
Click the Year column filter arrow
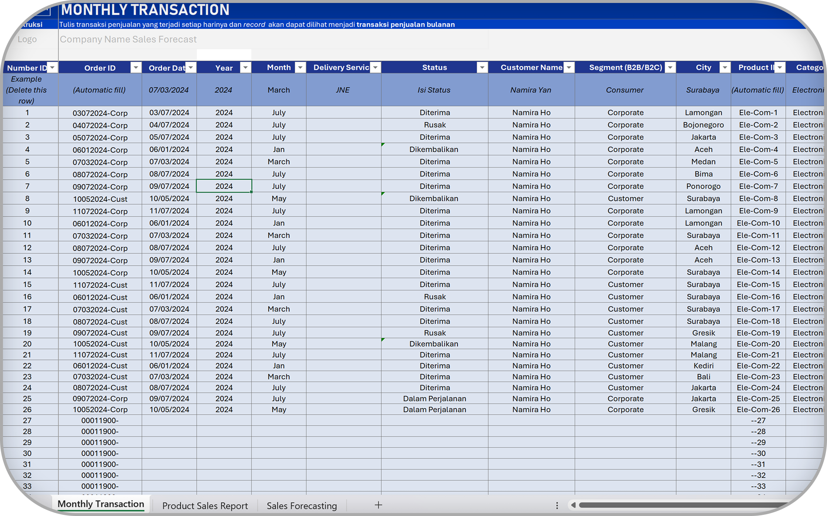click(x=245, y=68)
